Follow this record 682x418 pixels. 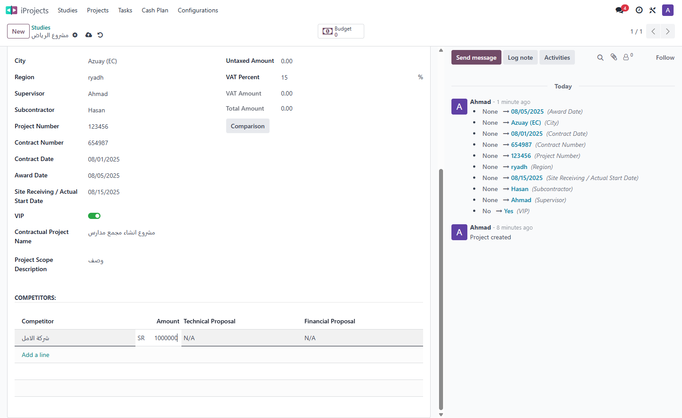click(665, 58)
